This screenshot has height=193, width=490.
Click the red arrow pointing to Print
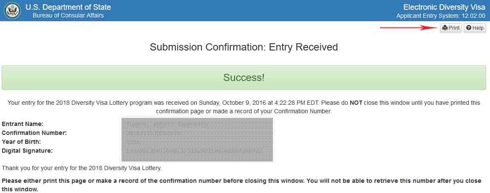point(408,28)
